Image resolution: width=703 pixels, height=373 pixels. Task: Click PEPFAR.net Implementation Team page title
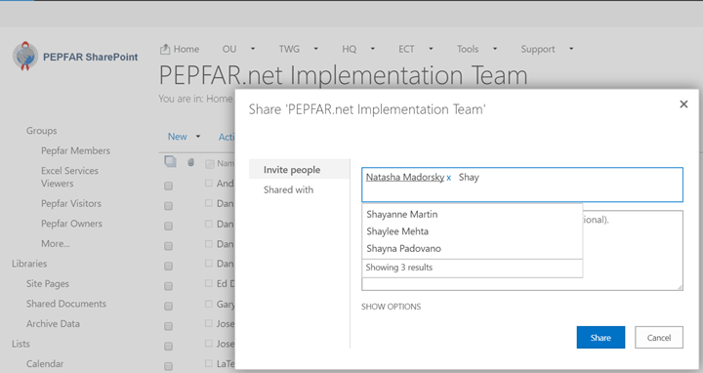coord(343,75)
